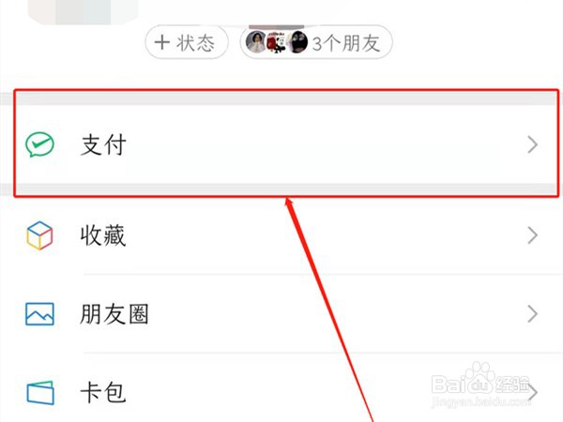This screenshot has height=422, width=563.
Task: Tap the first friend avatar in status pill
Action: pyautogui.click(x=256, y=42)
